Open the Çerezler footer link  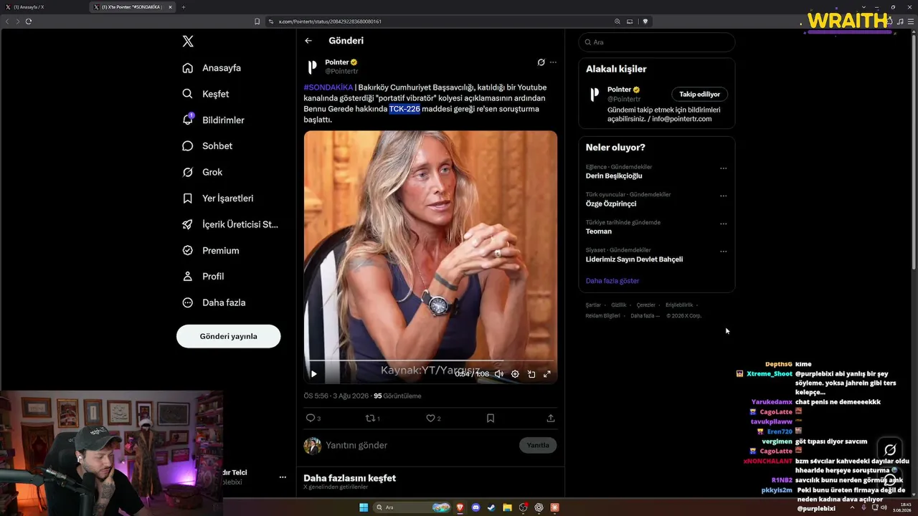click(646, 305)
